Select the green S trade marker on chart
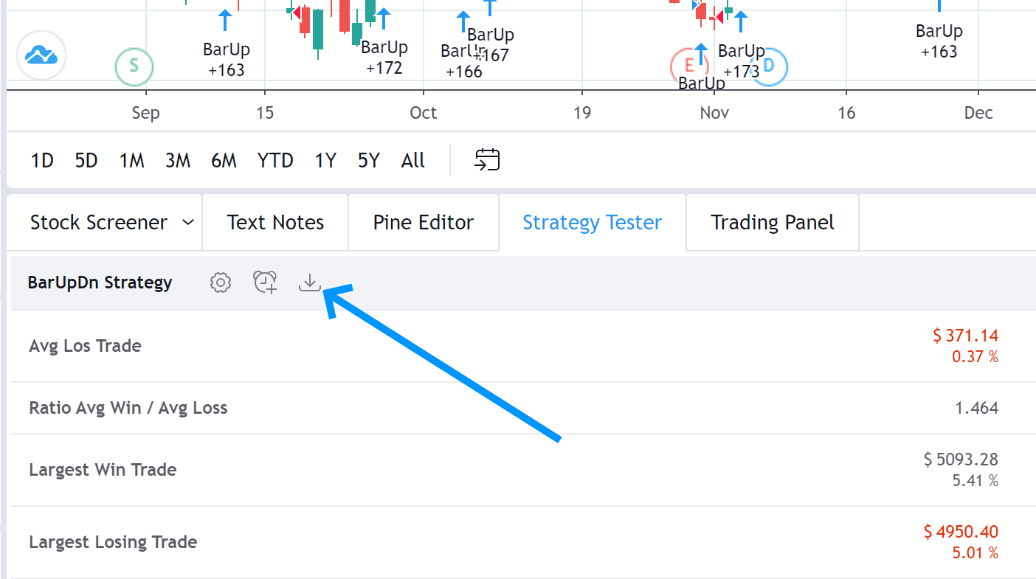Viewport: 1036px width, 579px height. [x=134, y=66]
